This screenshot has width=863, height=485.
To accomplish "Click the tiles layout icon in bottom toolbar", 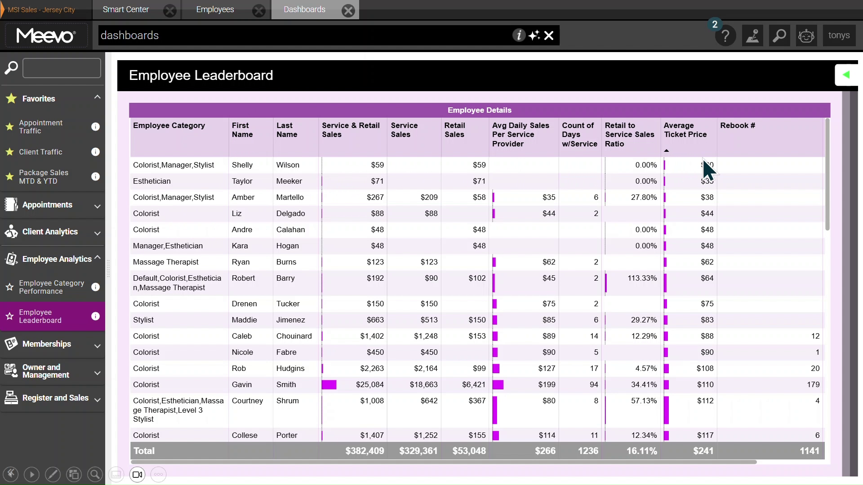I will [x=74, y=474].
